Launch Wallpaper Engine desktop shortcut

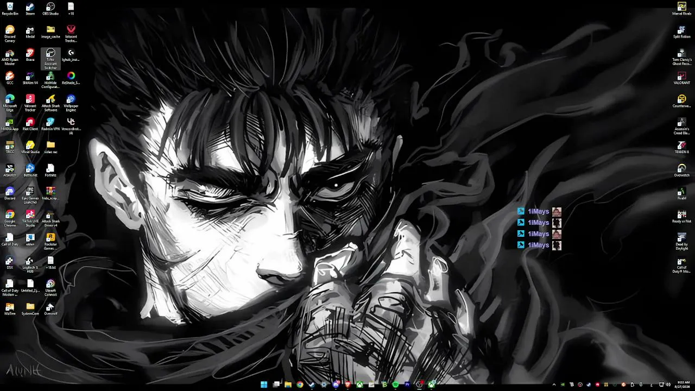tap(71, 103)
